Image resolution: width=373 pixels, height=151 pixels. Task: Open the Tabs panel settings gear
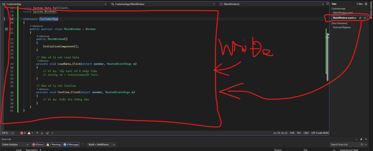pos(365,4)
